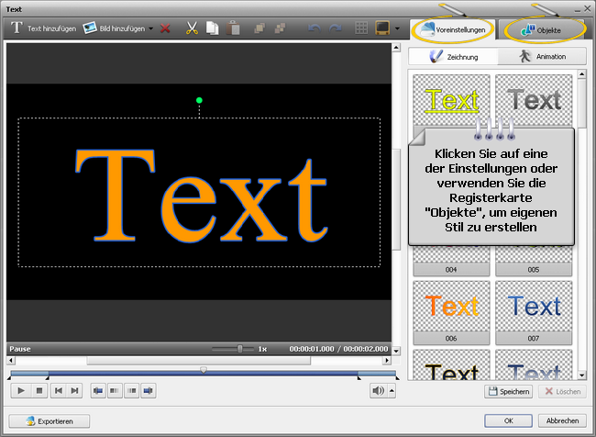
Task: Toggle the grid display icon
Action: point(361,28)
